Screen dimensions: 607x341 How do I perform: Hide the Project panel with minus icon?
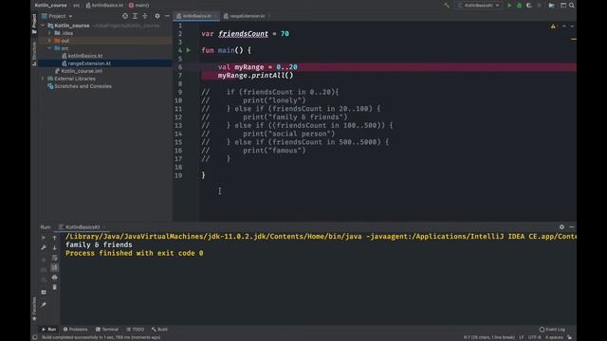[167, 16]
